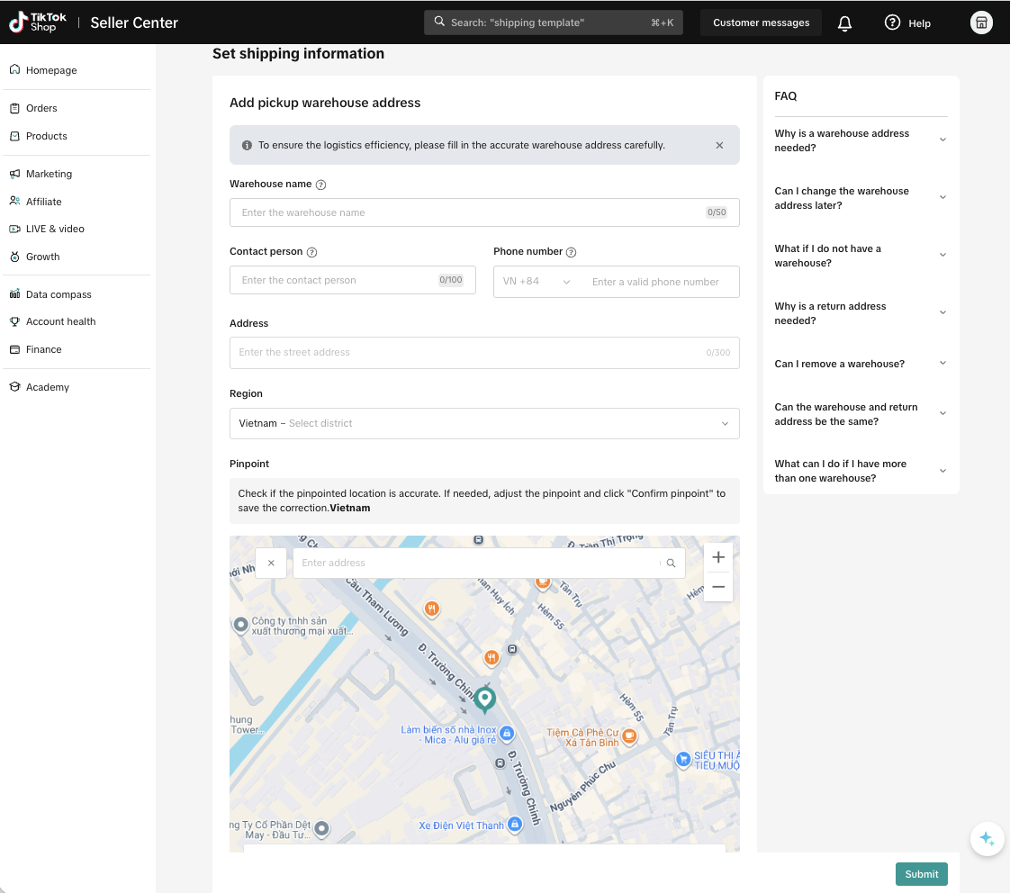The width and height of the screenshot is (1010, 893).
Task: Click the Submit button
Action: 921,874
